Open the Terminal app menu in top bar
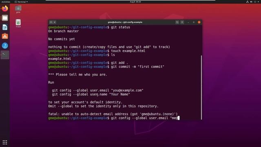Screen dimensions: 261x147 pos(21,2)
